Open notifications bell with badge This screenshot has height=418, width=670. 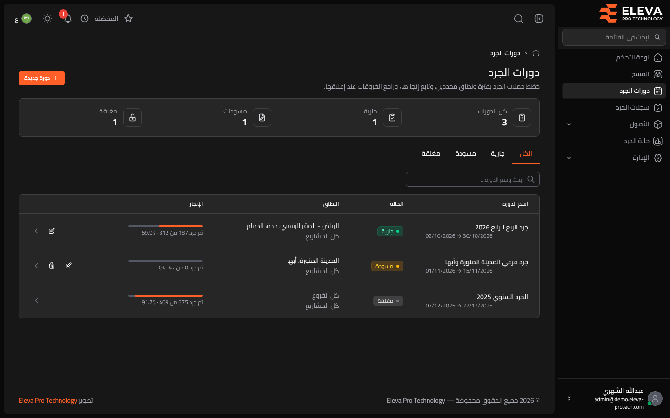[67, 19]
